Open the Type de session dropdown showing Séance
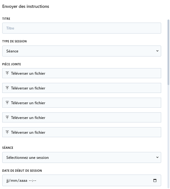Image resolution: width=170 pixels, height=189 pixels. 82,51
